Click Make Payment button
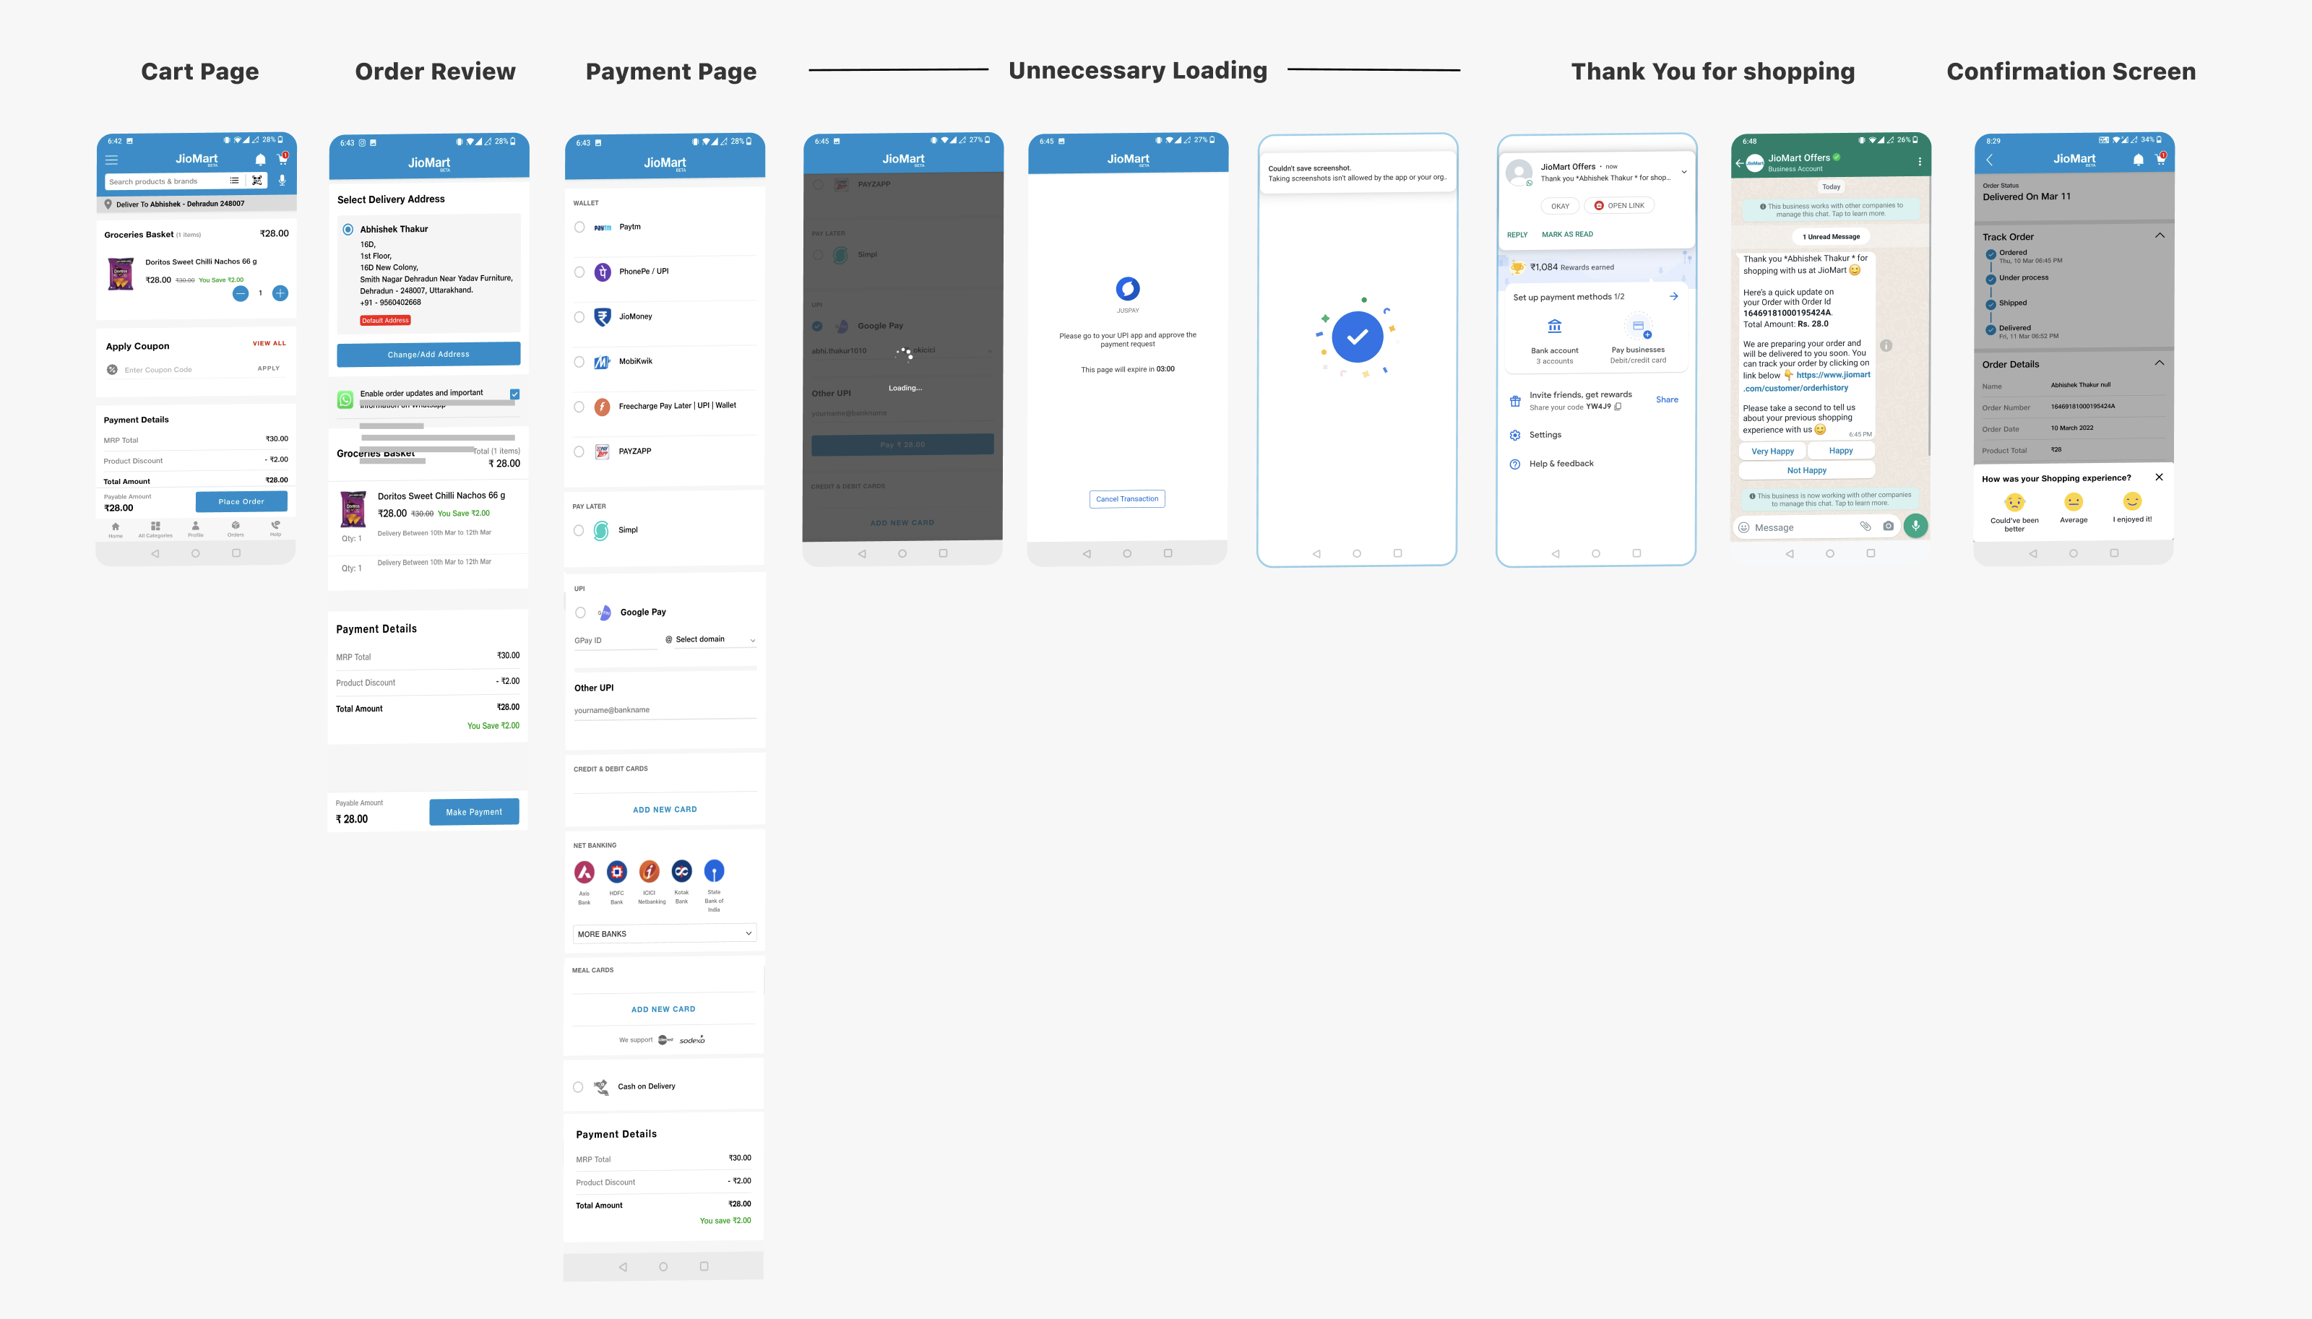 pos(474,812)
